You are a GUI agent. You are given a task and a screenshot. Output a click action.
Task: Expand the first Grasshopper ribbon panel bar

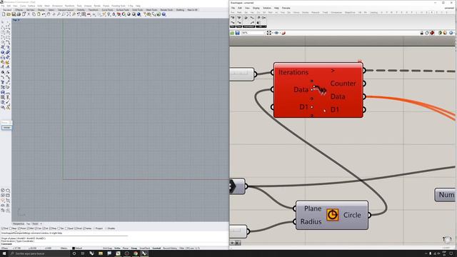coord(232,26)
